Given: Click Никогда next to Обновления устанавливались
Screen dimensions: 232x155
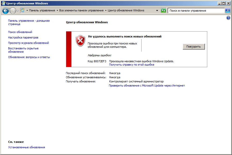Looking at the screenshot, I should pos(114,77).
